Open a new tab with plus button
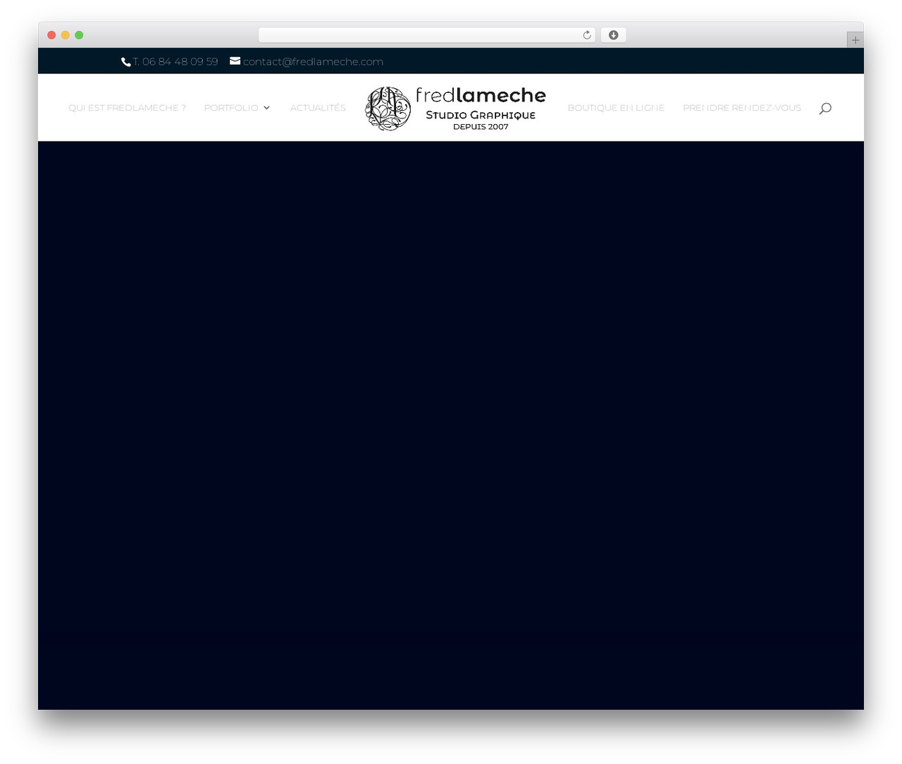Viewport: 902px width, 764px height. pos(855,40)
